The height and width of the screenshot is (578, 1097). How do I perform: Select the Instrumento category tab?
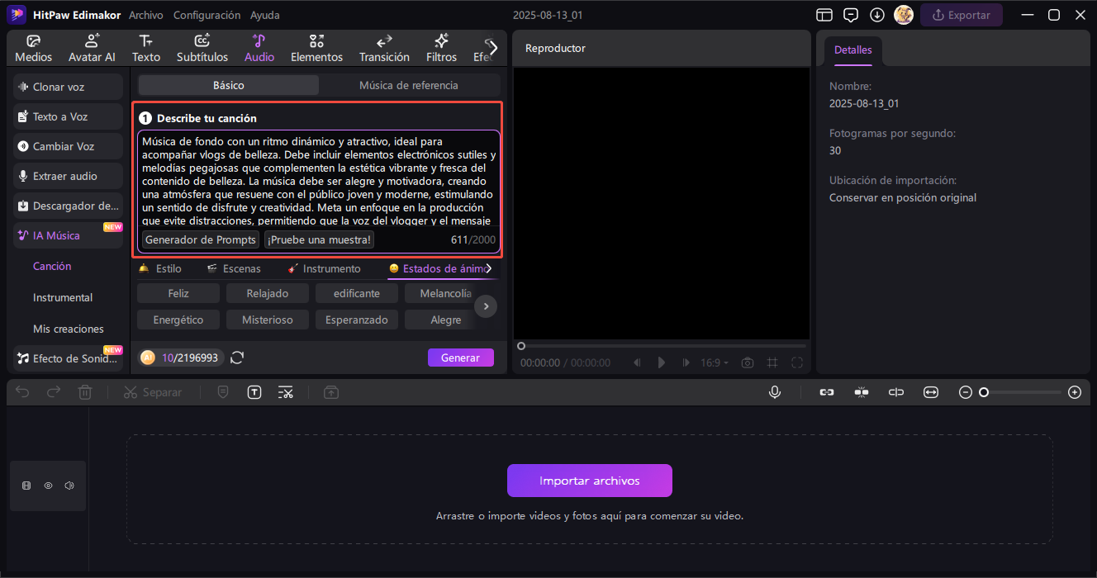[324, 268]
